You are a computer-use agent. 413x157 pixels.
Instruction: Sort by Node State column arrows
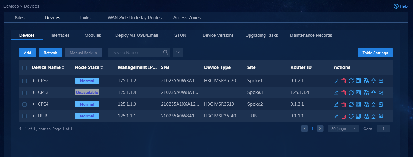click(102, 67)
